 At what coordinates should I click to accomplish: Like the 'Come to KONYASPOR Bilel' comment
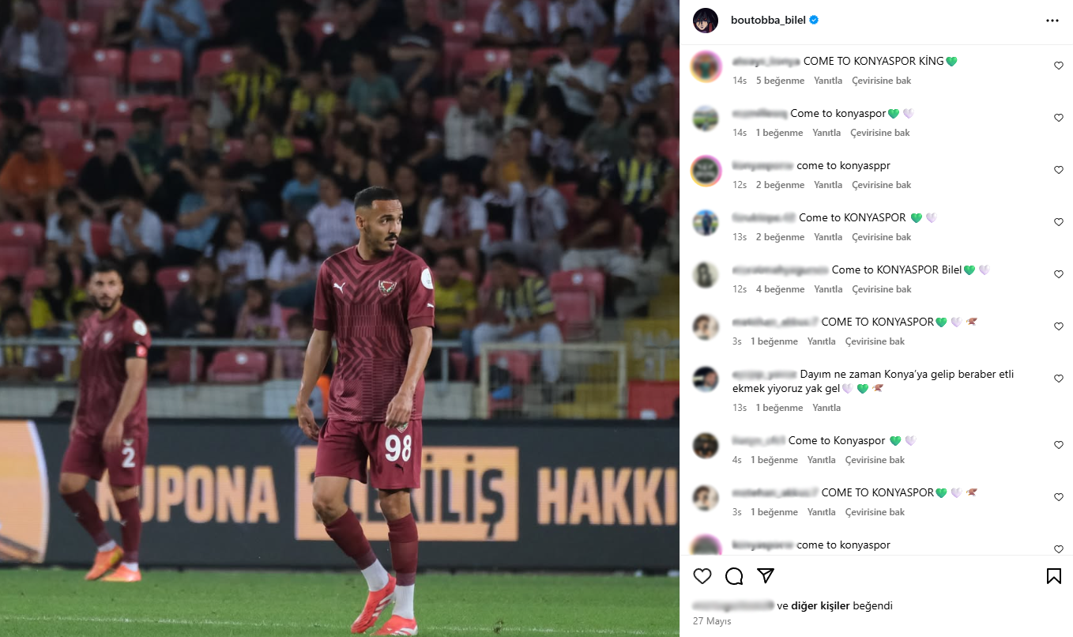pos(1059,274)
